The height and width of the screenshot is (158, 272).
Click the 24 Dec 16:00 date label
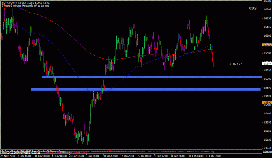76,156
